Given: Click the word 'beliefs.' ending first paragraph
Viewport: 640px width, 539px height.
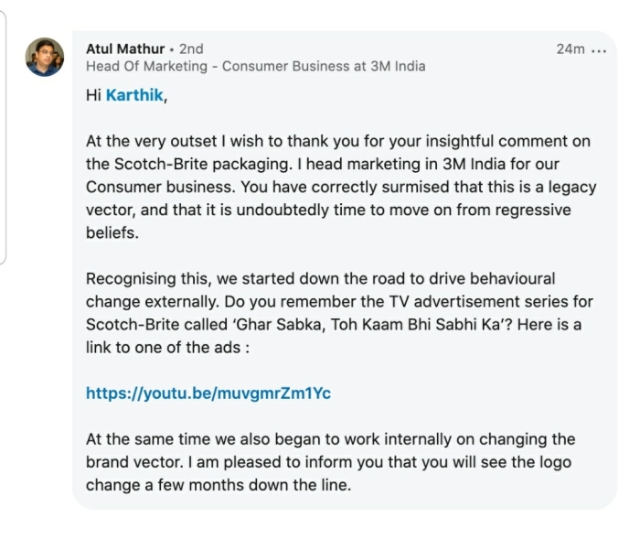Looking at the screenshot, I should pos(112,232).
